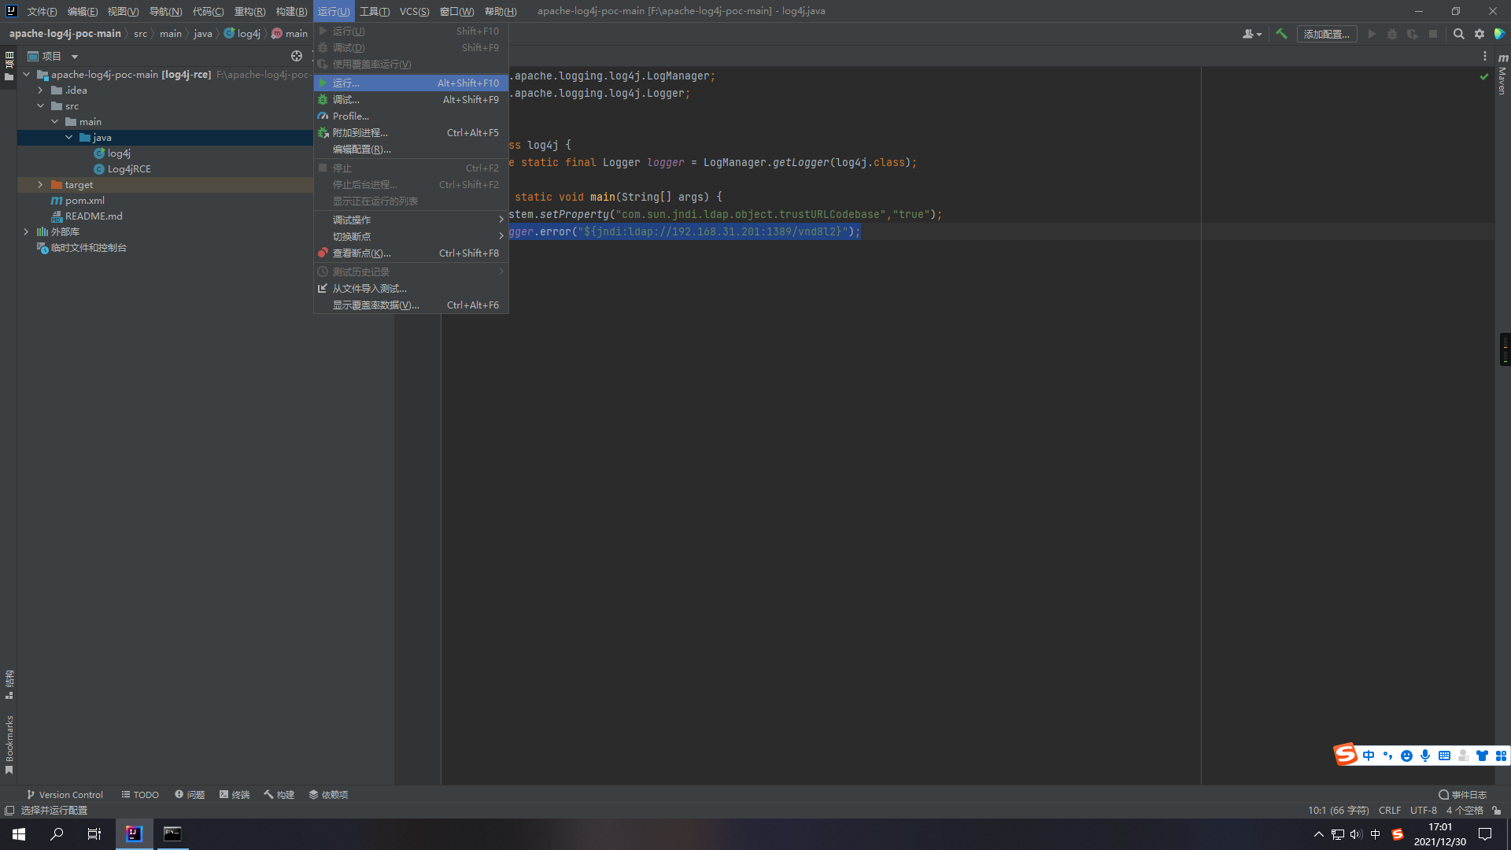Open the terminal tool window
Screen dimensions: 1511x850
235,794
